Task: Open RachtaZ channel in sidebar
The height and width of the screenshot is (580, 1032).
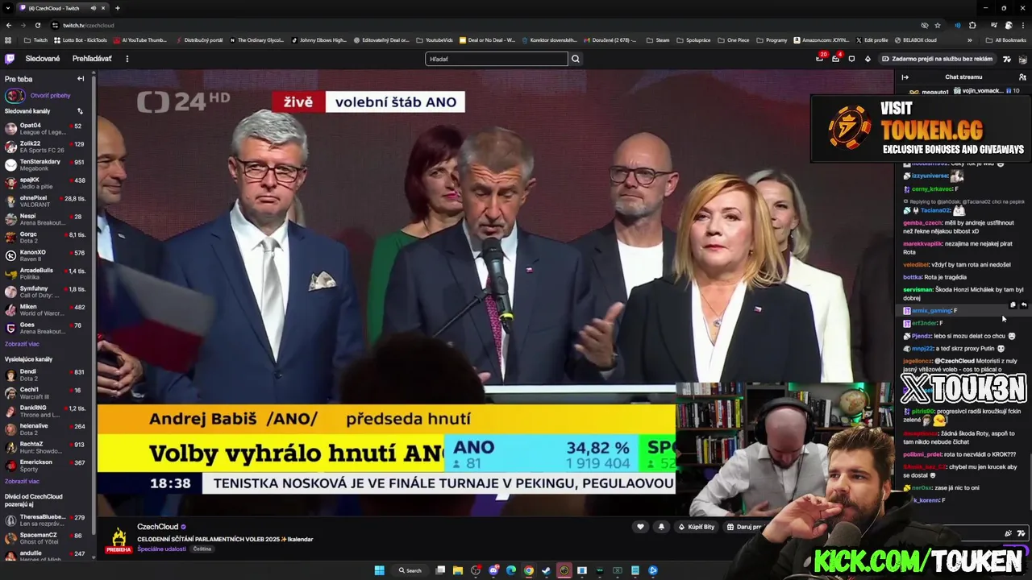Action: [x=47, y=447]
